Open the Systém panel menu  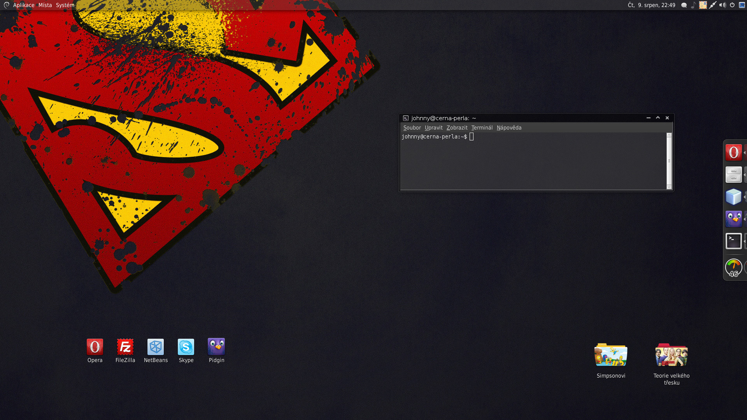tap(65, 5)
